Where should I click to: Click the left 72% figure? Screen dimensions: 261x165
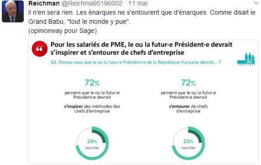click(x=92, y=82)
